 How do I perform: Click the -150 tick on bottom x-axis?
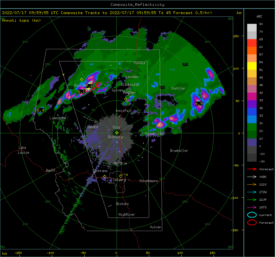(x=18, y=253)
